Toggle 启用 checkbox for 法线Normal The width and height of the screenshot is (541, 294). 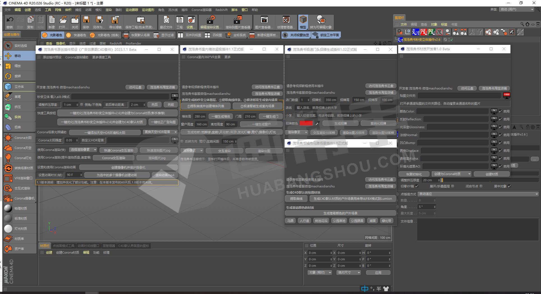point(500,135)
